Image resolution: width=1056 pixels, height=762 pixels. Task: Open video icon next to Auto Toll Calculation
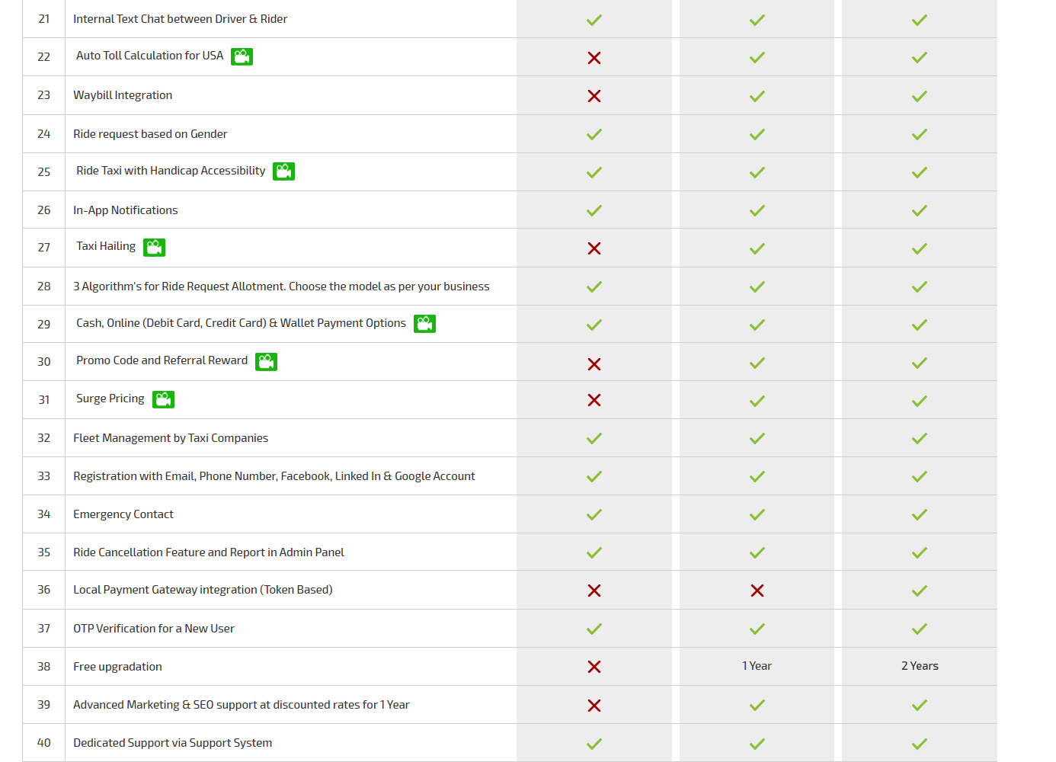[x=242, y=56]
